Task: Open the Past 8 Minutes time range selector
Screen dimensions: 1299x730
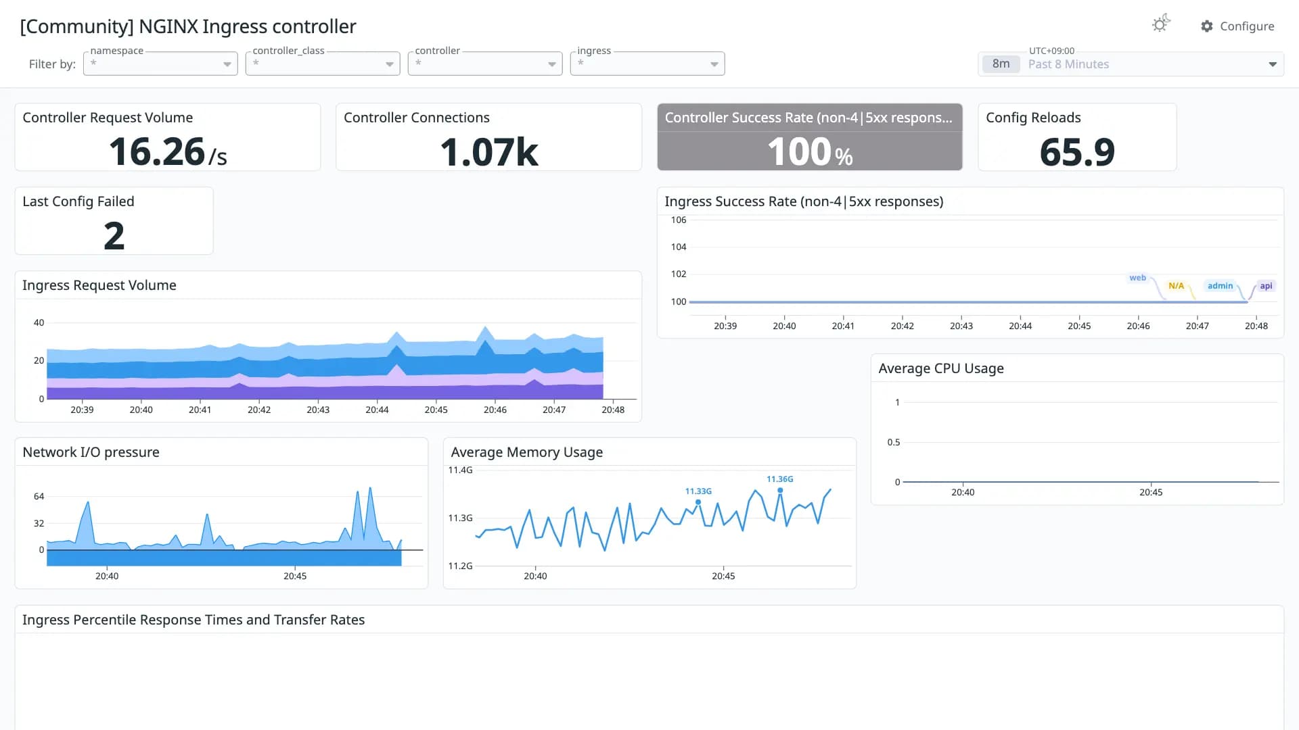Action: [x=1131, y=64]
